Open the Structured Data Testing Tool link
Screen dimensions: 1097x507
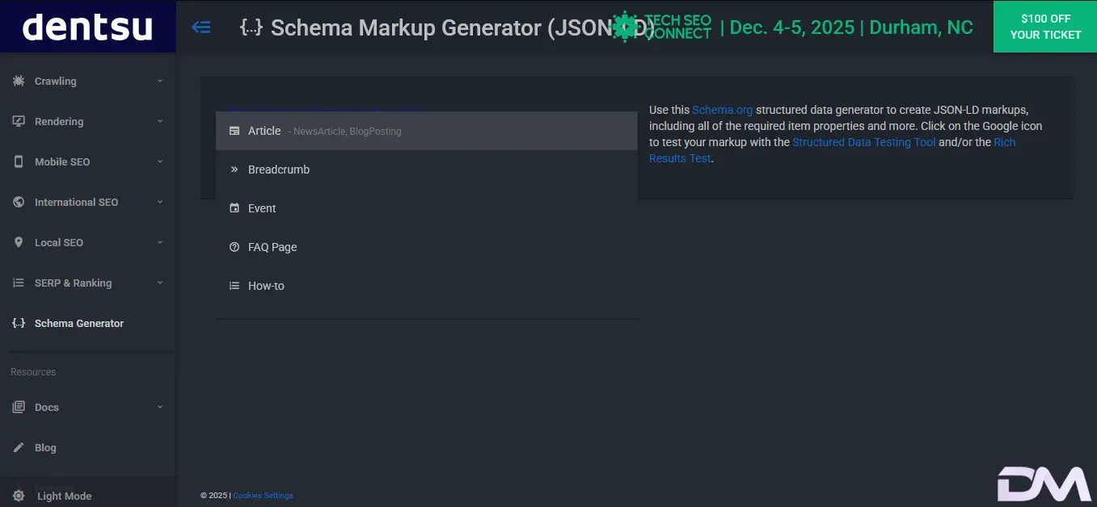click(863, 142)
